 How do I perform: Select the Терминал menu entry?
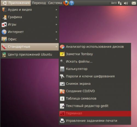(95, 113)
